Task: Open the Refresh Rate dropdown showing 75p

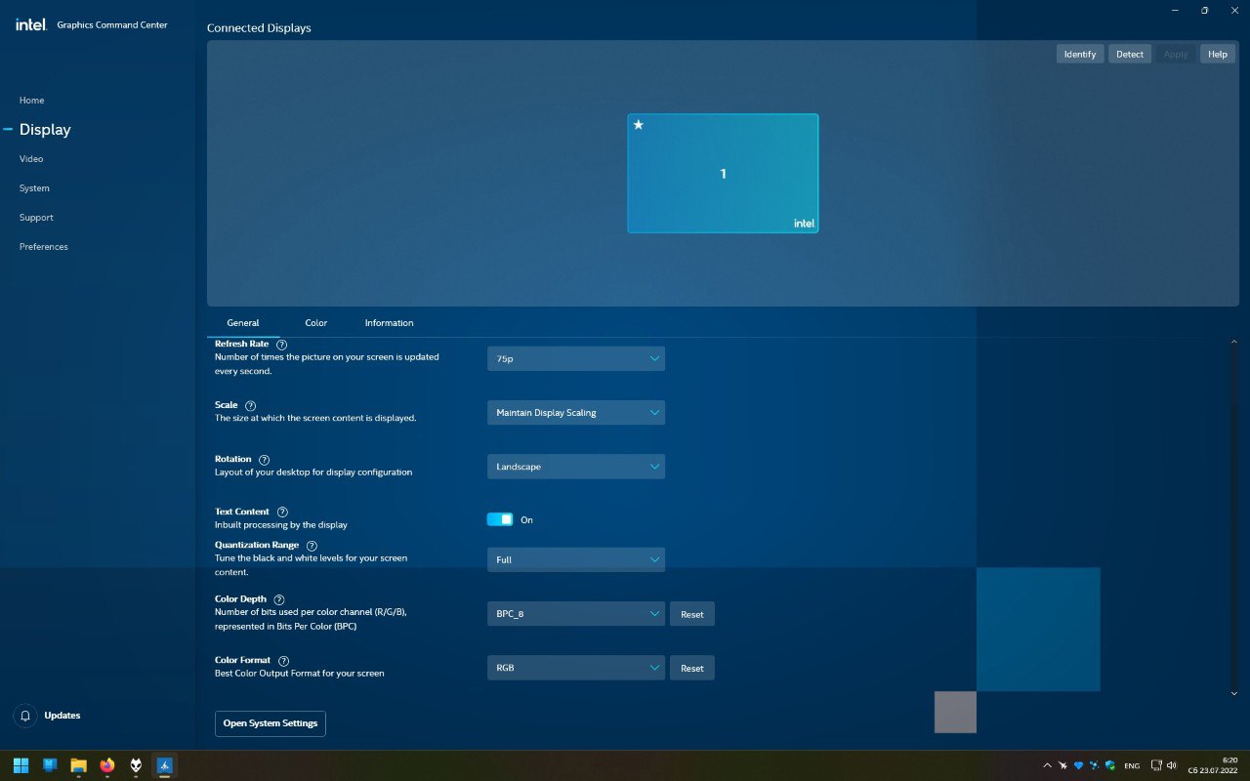Action: [576, 358]
